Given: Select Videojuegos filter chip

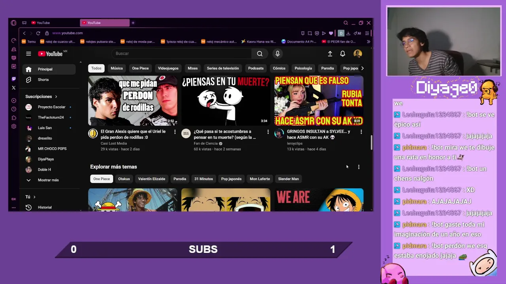Looking at the screenshot, I should [x=168, y=68].
